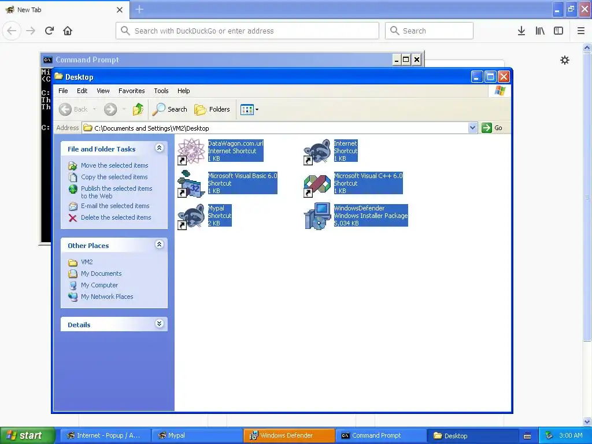The image size is (592, 444).
Task: Toggle the browser sidebar icon
Action: point(558,31)
